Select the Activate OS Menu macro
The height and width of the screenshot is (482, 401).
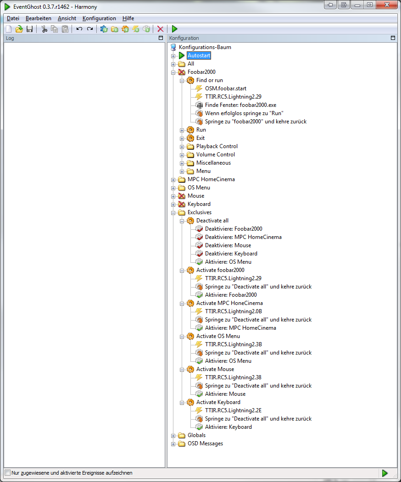218,336
